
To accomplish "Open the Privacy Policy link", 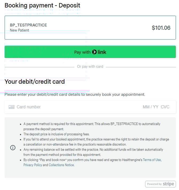I will 33,165.
